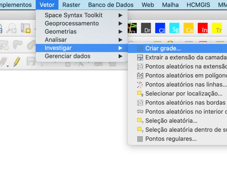Click the red In toolbar icon
The height and width of the screenshot is (183, 227).
coord(203,28)
